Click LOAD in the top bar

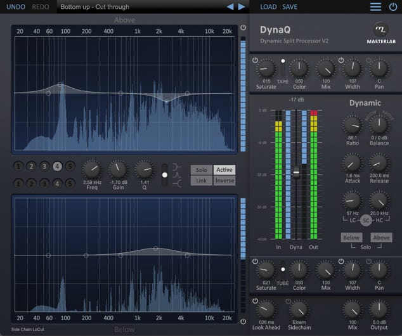pyautogui.click(x=268, y=7)
